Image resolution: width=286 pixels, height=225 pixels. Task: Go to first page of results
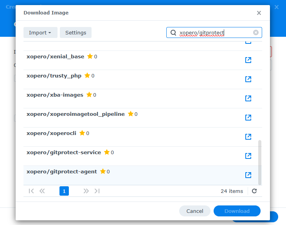(x=31, y=191)
